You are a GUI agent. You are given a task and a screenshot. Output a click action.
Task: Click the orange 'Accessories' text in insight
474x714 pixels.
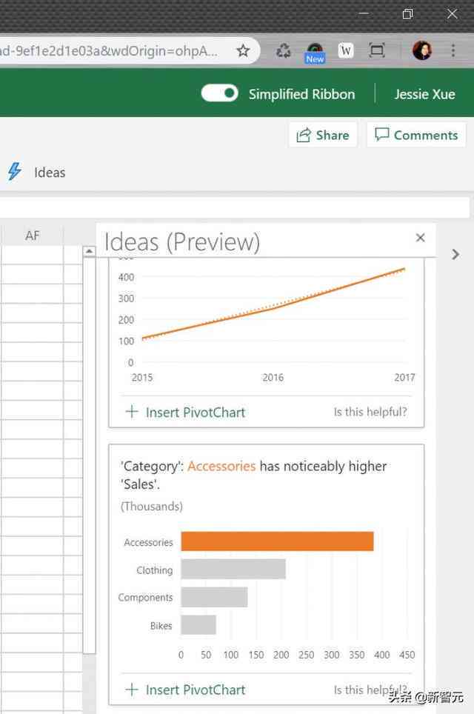[x=221, y=466]
